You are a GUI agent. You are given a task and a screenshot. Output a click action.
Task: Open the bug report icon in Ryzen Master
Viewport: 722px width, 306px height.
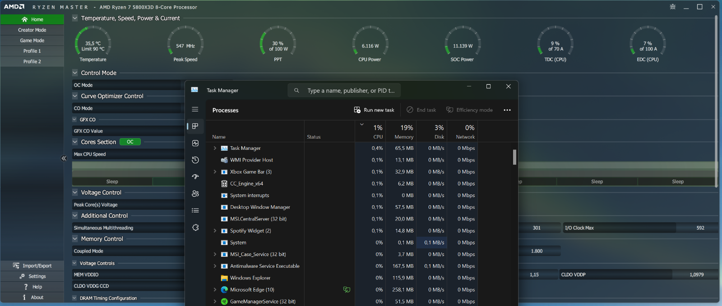pos(672,7)
